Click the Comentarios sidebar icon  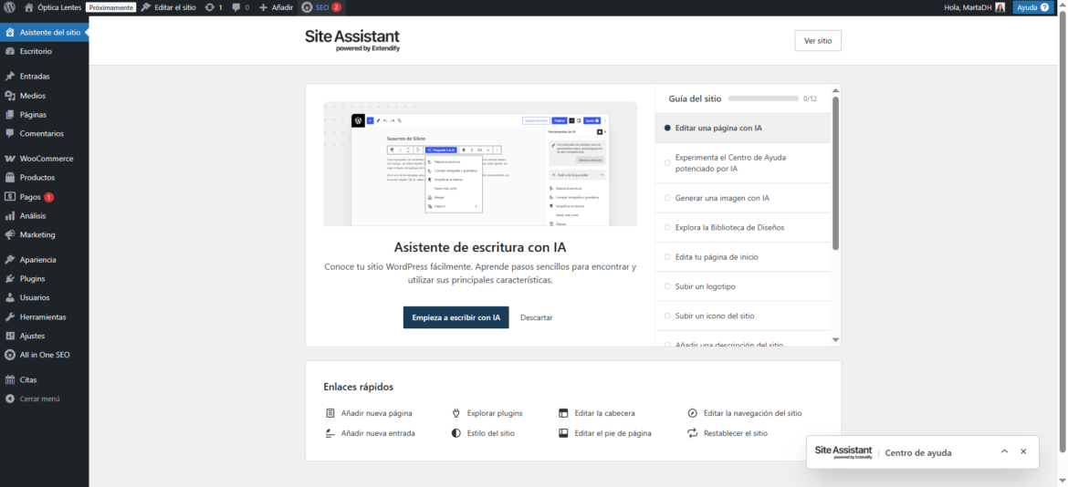point(10,133)
